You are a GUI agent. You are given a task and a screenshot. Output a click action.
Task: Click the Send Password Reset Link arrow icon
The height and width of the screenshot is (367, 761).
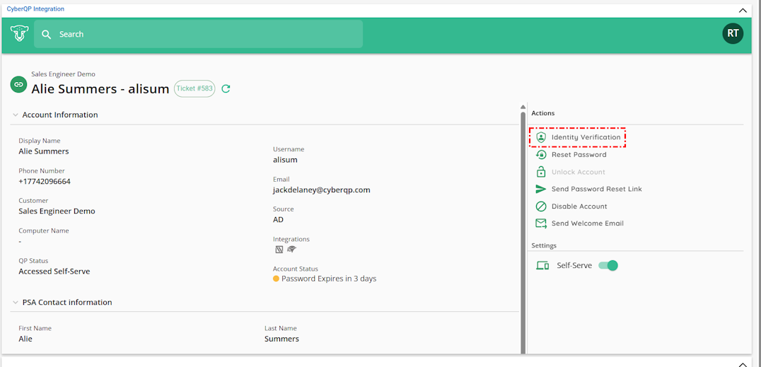tap(541, 190)
